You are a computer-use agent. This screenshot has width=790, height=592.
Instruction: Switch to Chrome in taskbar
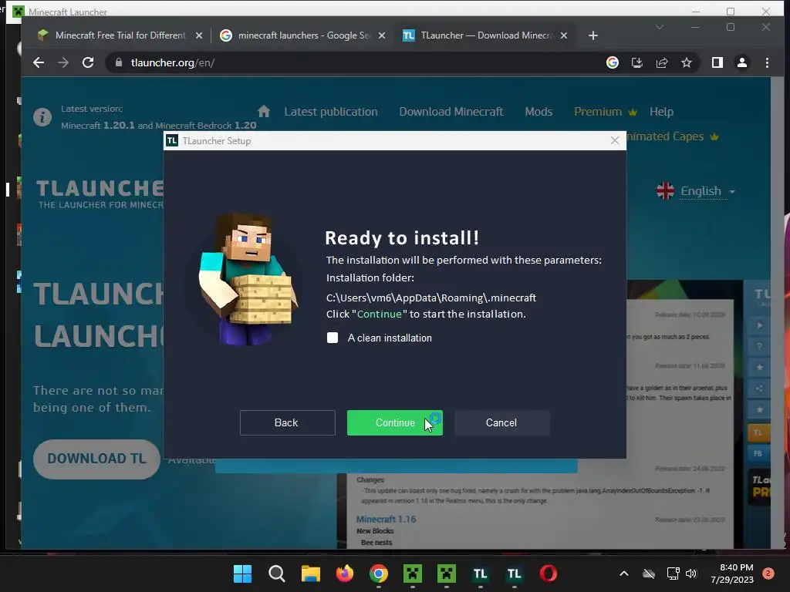(379, 573)
